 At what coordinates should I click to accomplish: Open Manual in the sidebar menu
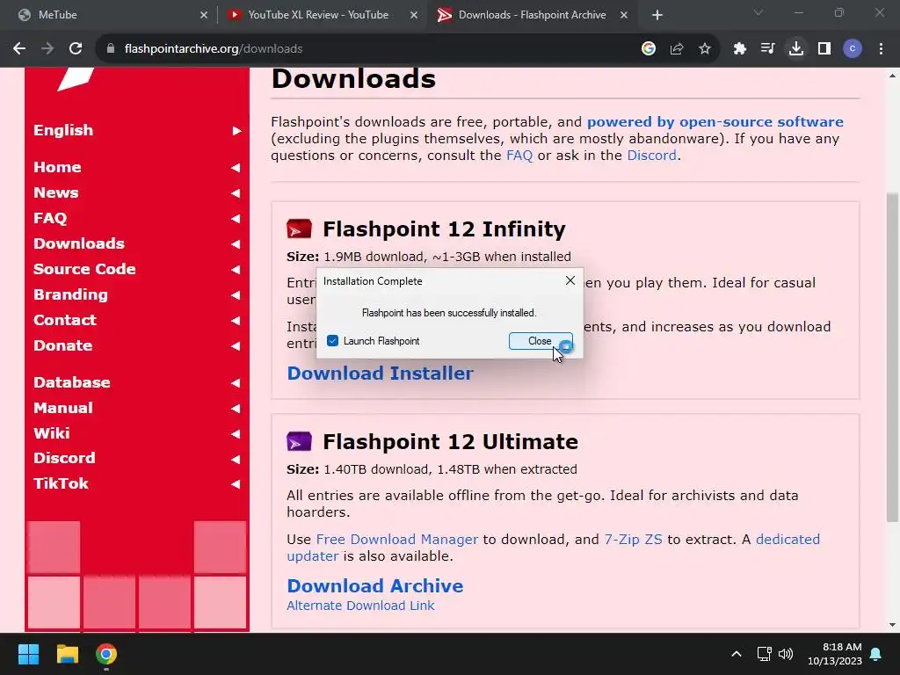(x=63, y=408)
